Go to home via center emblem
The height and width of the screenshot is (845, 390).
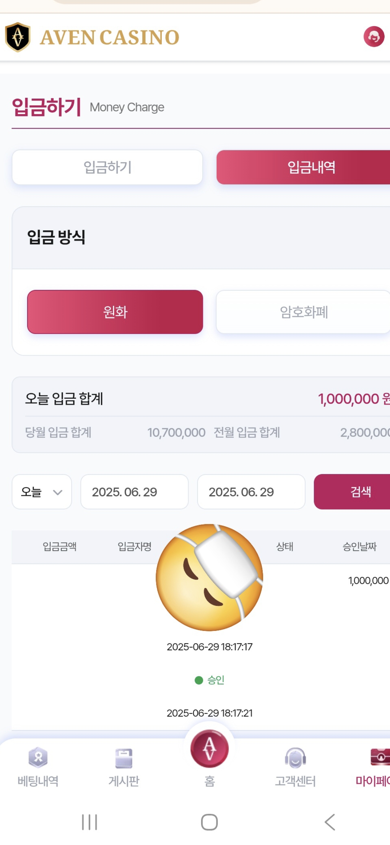[x=209, y=749]
